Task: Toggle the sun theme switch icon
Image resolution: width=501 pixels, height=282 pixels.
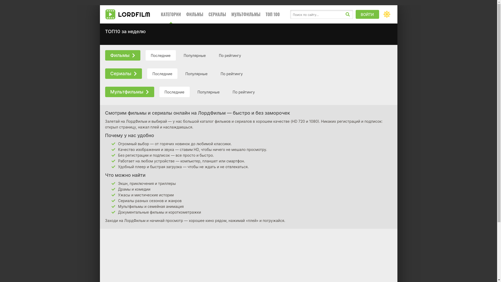Action: coord(387,14)
